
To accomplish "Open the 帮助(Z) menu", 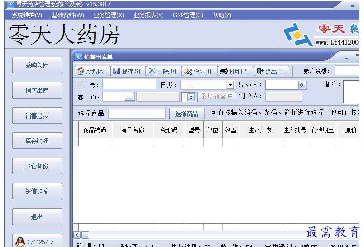I will pyautogui.click(x=222, y=15).
